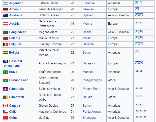The image size is (156, 122).
Task: Click the China flag icon
Action: coord(5,118)
